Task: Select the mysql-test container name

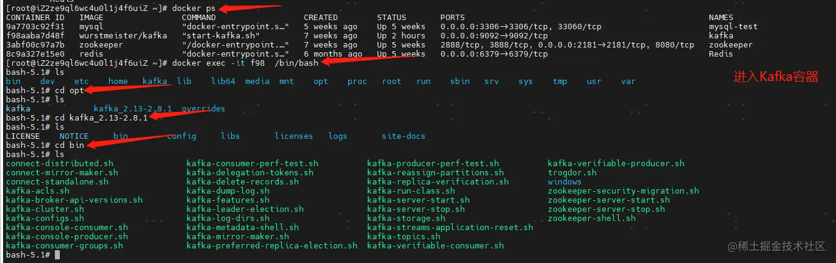Action: (733, 26)
